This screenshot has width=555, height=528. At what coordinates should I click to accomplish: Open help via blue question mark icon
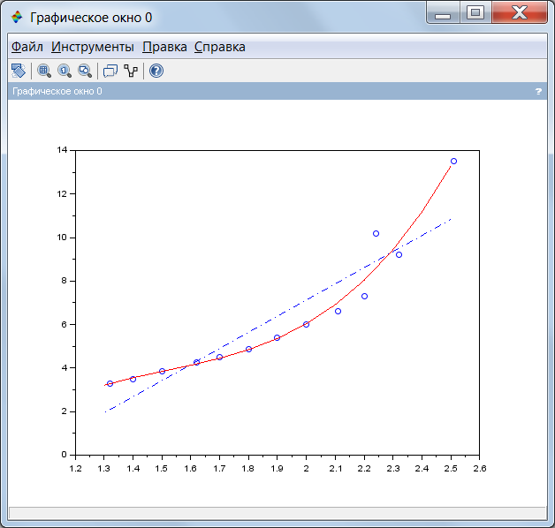pos(156,71)
